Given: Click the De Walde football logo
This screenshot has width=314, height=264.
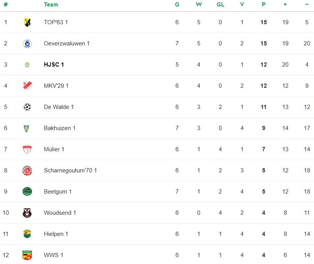Looking at the screenshot, I should coord(27,107).
